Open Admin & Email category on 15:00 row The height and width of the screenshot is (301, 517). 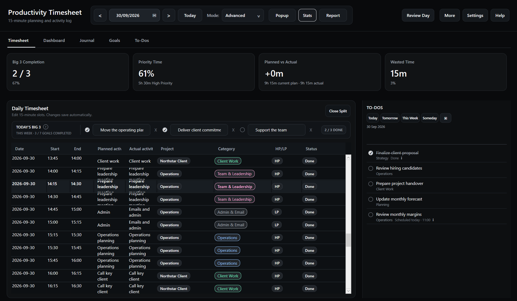click(x=231, y=225)
